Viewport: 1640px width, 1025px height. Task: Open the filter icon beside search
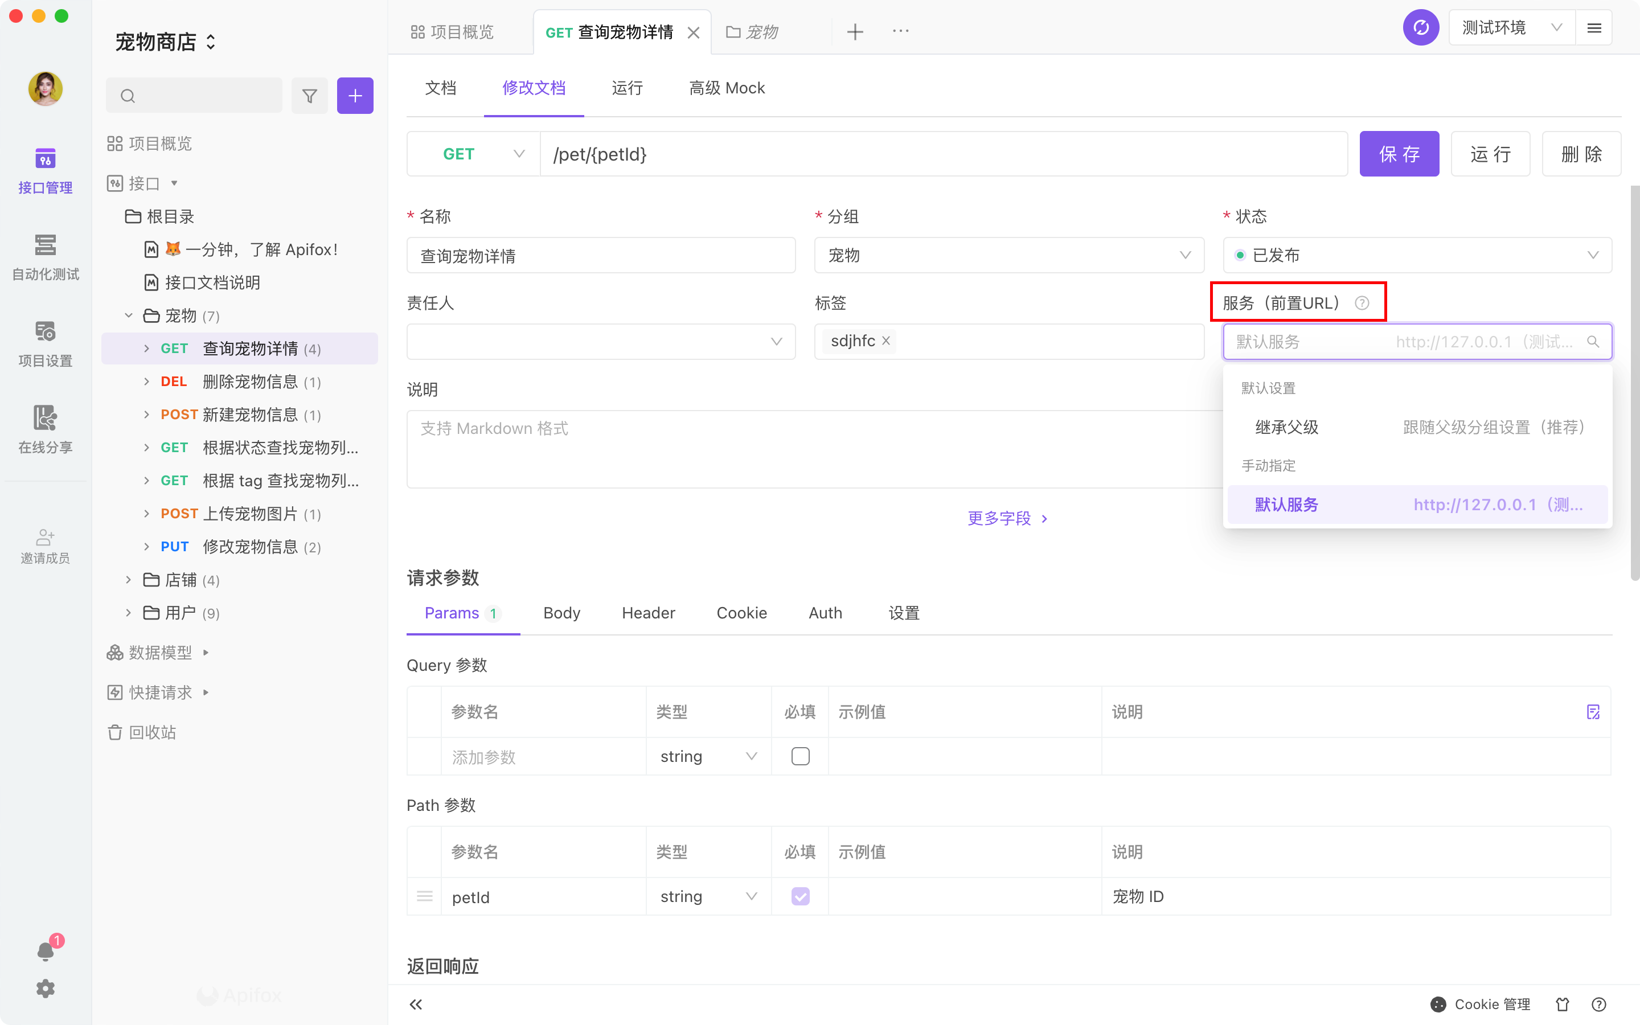[x=310, y=96]
